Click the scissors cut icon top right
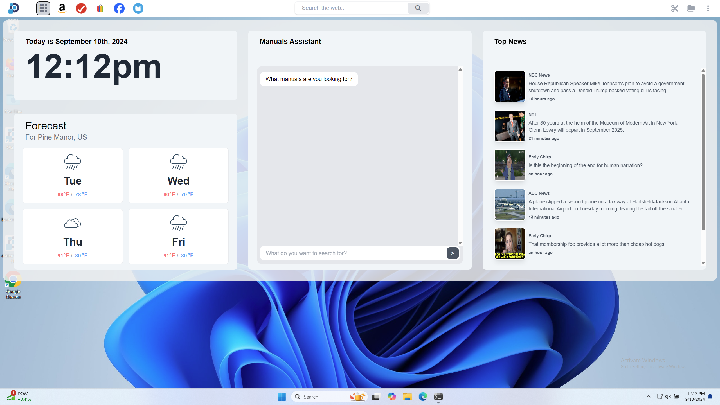This screenshot has width=720, height=405. click(674, 8)
